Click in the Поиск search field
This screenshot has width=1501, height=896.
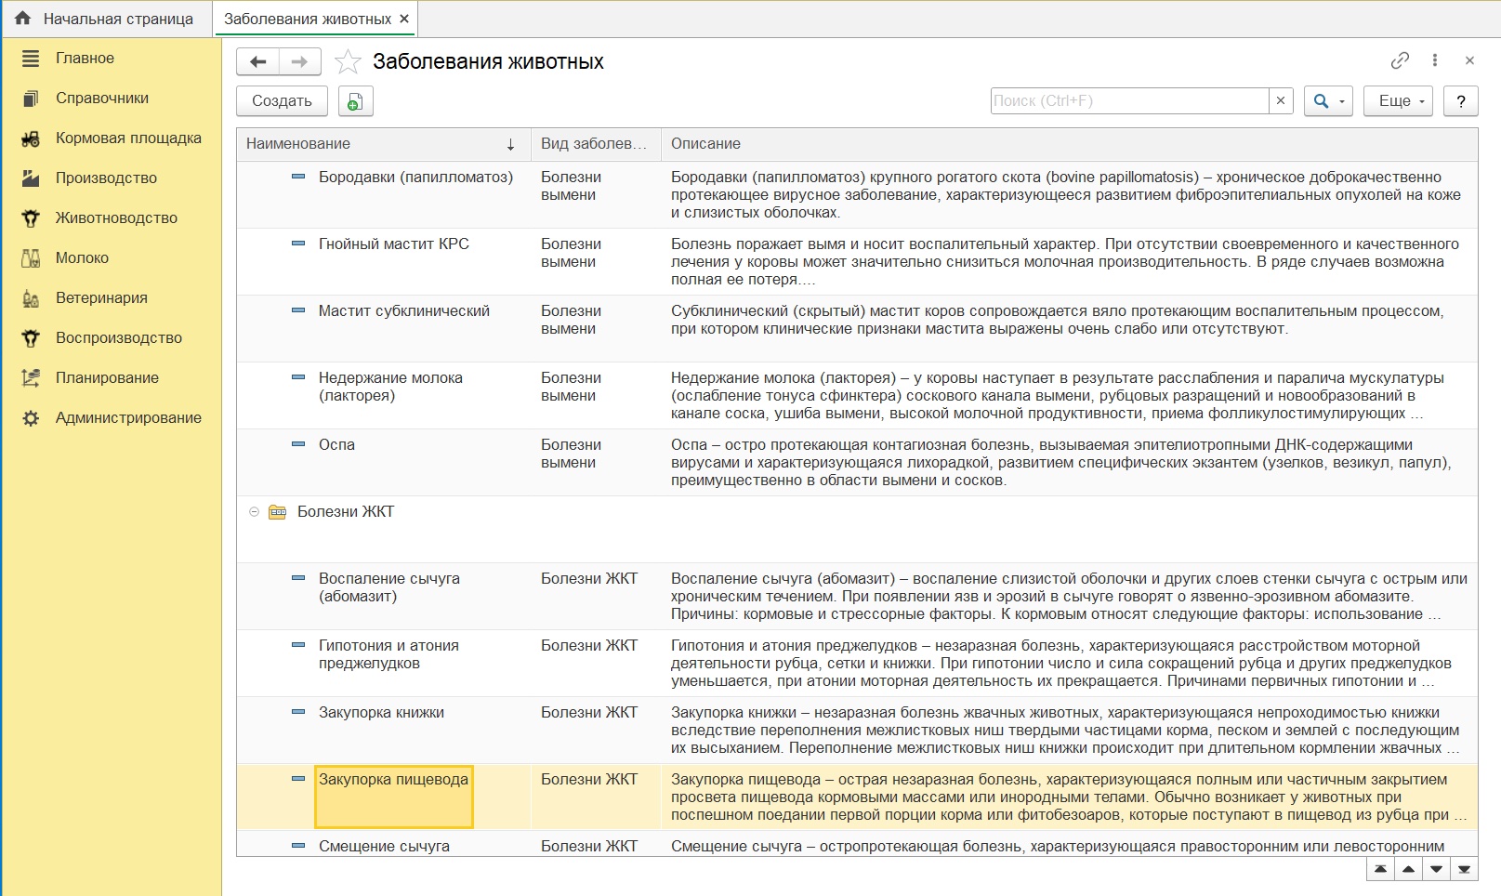(1129, 100)
